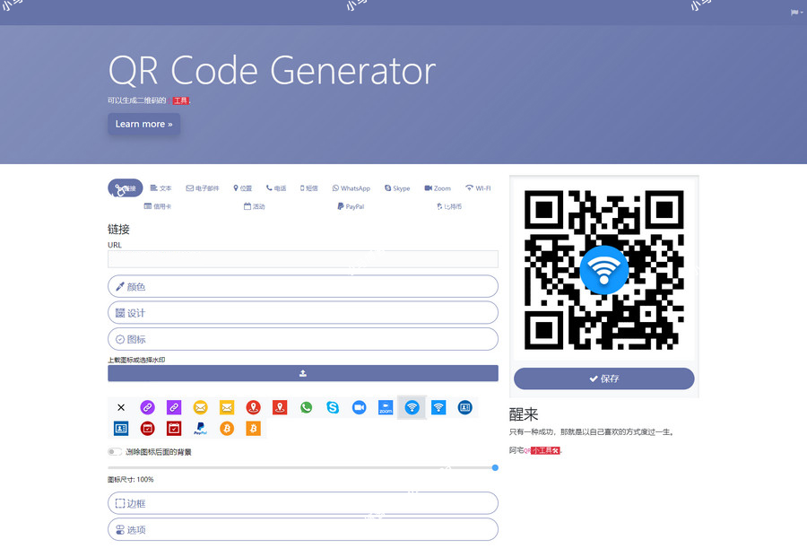Image resolution: width=807 pixels, height=548 pixels.
Task: Open the 电子邮件 email tab
Action: coord(203,188)
